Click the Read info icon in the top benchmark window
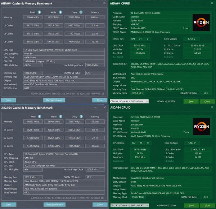Viewport: 216px width, 209px height. (40, 12)
